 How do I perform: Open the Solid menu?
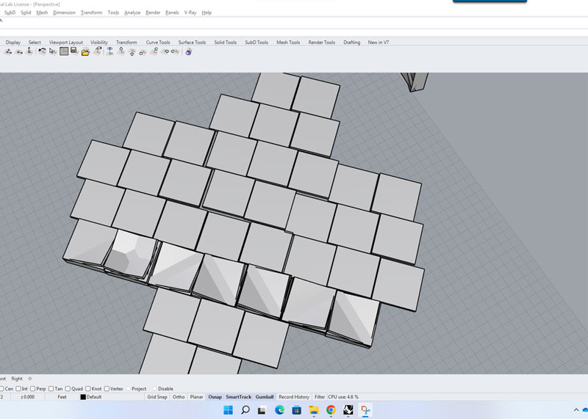tap(26, 12)
